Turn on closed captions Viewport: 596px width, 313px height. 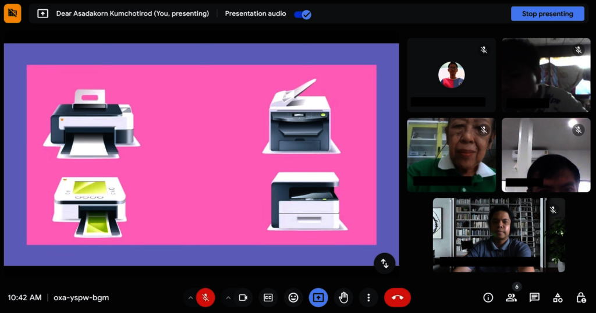(x=268, y=297)
